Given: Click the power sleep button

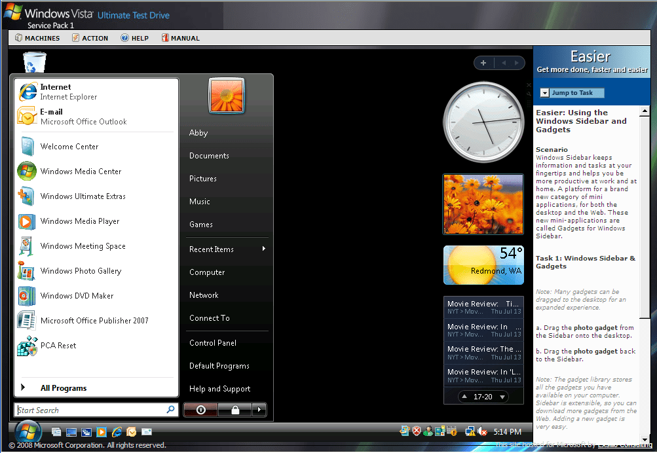Looking at the screenshot, I should pyautogui.click(x=200, y=409).
